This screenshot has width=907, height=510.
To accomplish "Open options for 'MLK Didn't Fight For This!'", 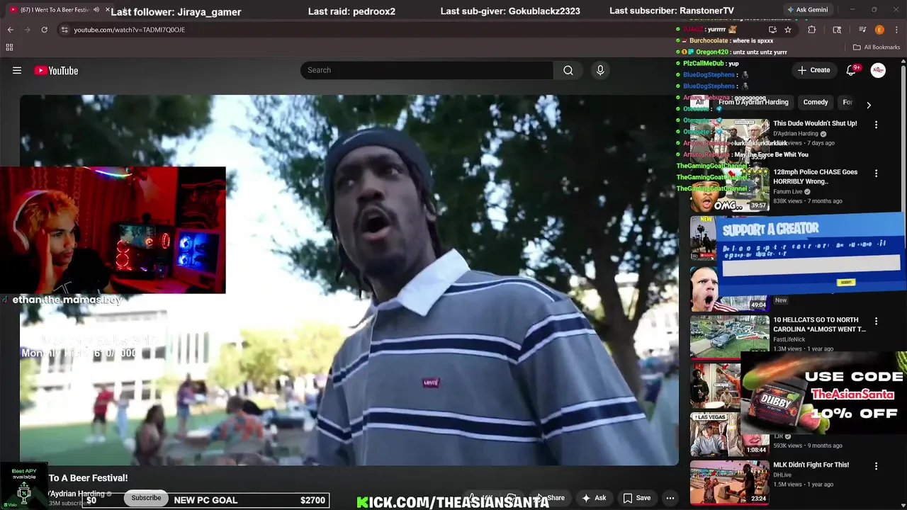I will tap(877, 466).
